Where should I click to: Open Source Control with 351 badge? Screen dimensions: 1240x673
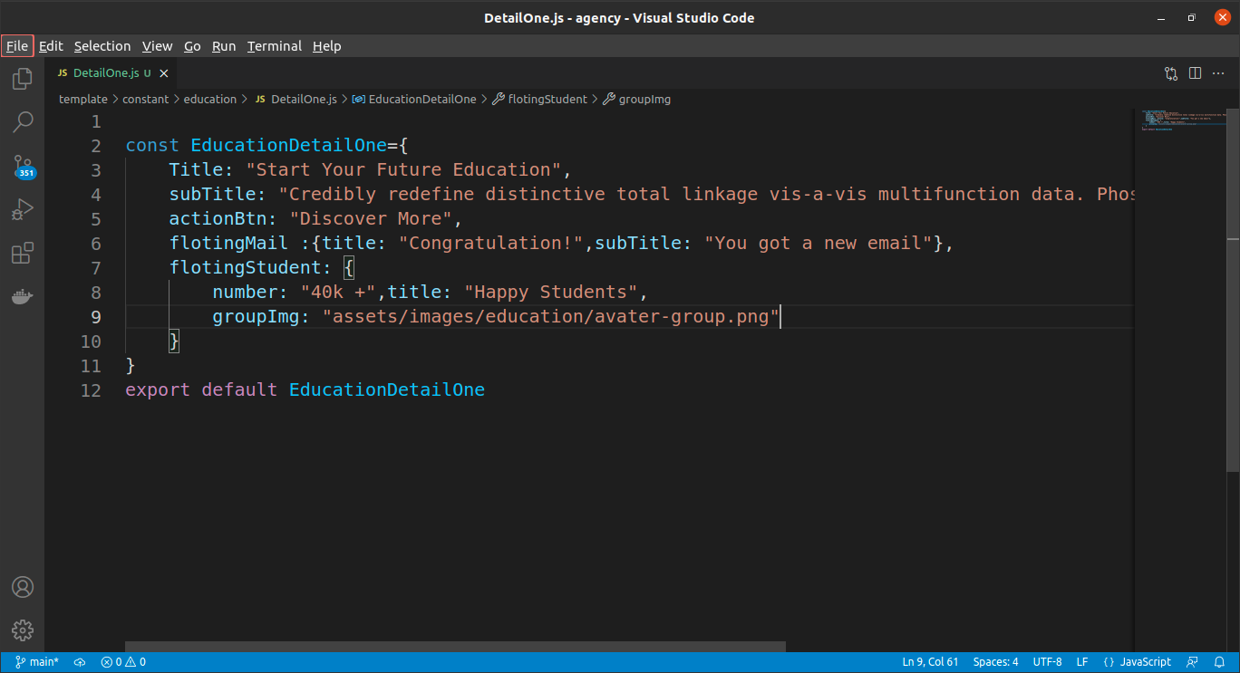coord(23,167)
